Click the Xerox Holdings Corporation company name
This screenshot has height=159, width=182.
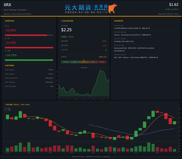[x=15, y=10]
